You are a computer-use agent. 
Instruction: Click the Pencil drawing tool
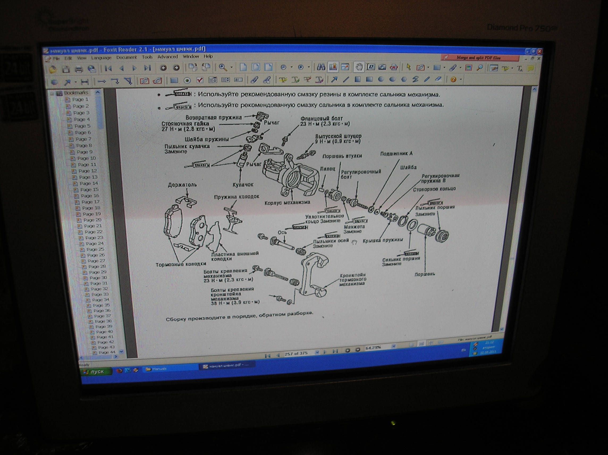pyautogui.click(x=427, y=79)
